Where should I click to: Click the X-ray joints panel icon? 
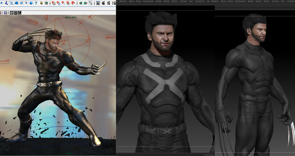pyautogui.click(x=19, y=13)
